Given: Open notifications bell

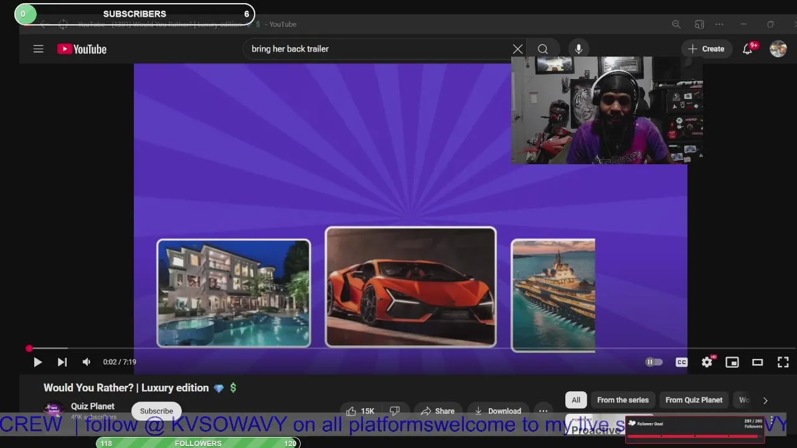Looking at the screenshot, I should pos(748,49).
